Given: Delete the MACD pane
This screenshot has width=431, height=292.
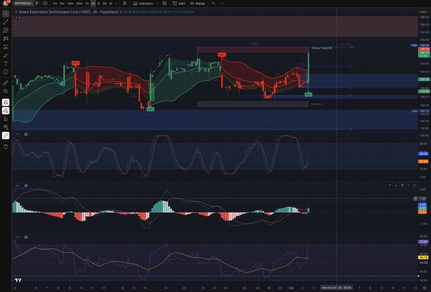Looking at the screenshot, I should coord(402,186).
